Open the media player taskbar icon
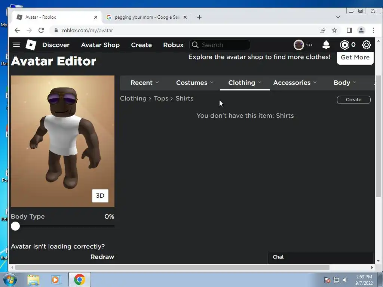 coord(55,280)
